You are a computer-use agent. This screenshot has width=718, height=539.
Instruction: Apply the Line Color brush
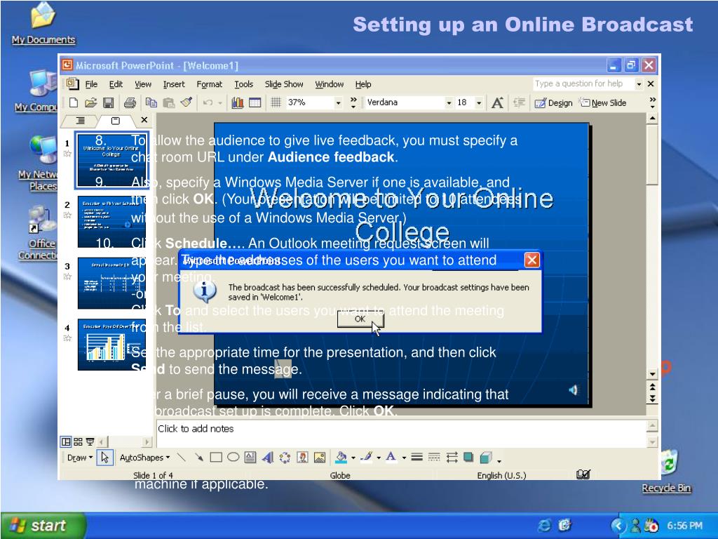pos(366,457)
